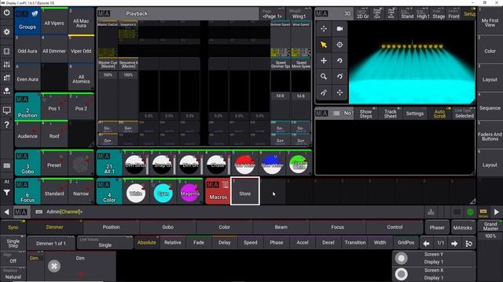Click the display monitor icon in sidebar
The width and height of the screenshot is (503, 282).
[6, 110]
